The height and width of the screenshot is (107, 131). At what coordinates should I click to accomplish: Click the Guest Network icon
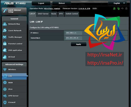[5, 30]
